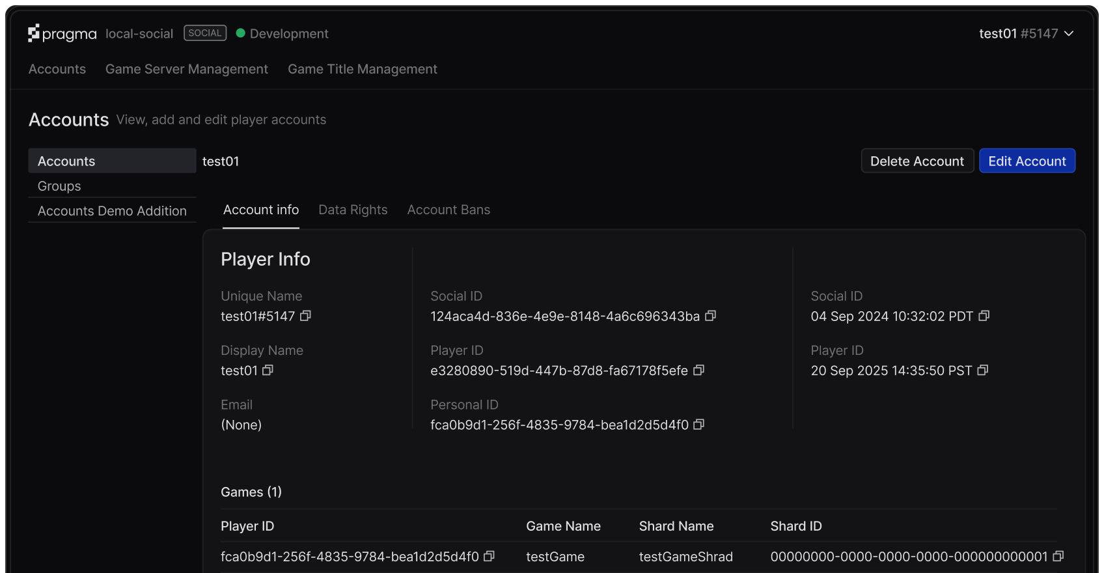
Task: Click the Pragma logo
Action: [62, 34]
